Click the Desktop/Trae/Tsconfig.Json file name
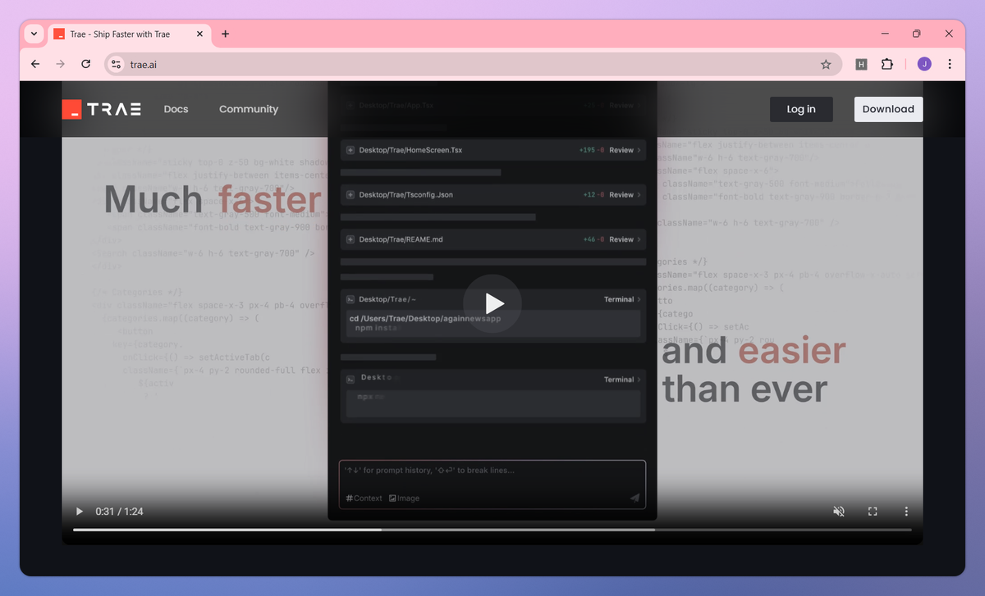Screen dimensions: 985x596 [405, 195]
